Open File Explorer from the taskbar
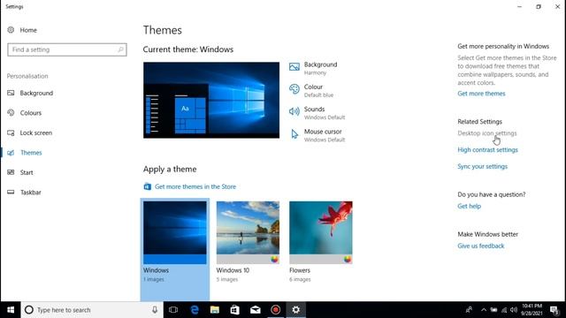 215,310
